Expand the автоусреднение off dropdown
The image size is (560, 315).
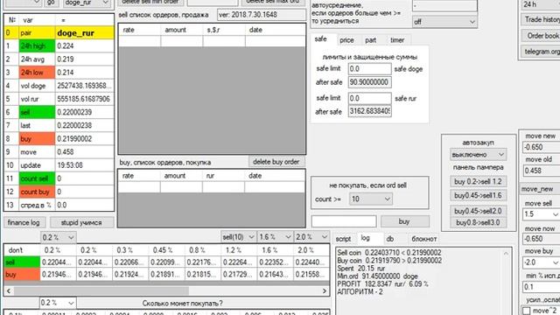[x=444, y=22]
